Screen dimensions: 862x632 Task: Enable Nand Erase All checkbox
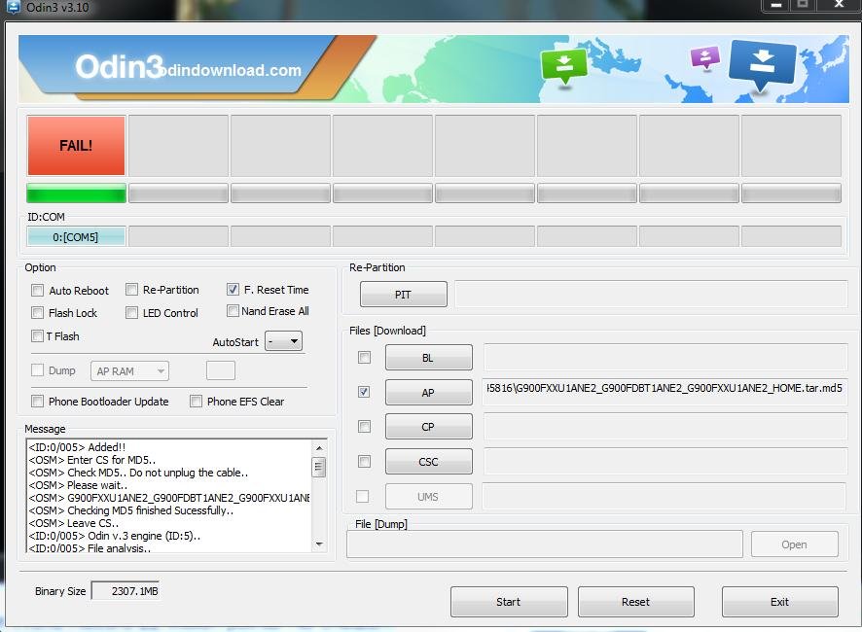coord(233,311)
